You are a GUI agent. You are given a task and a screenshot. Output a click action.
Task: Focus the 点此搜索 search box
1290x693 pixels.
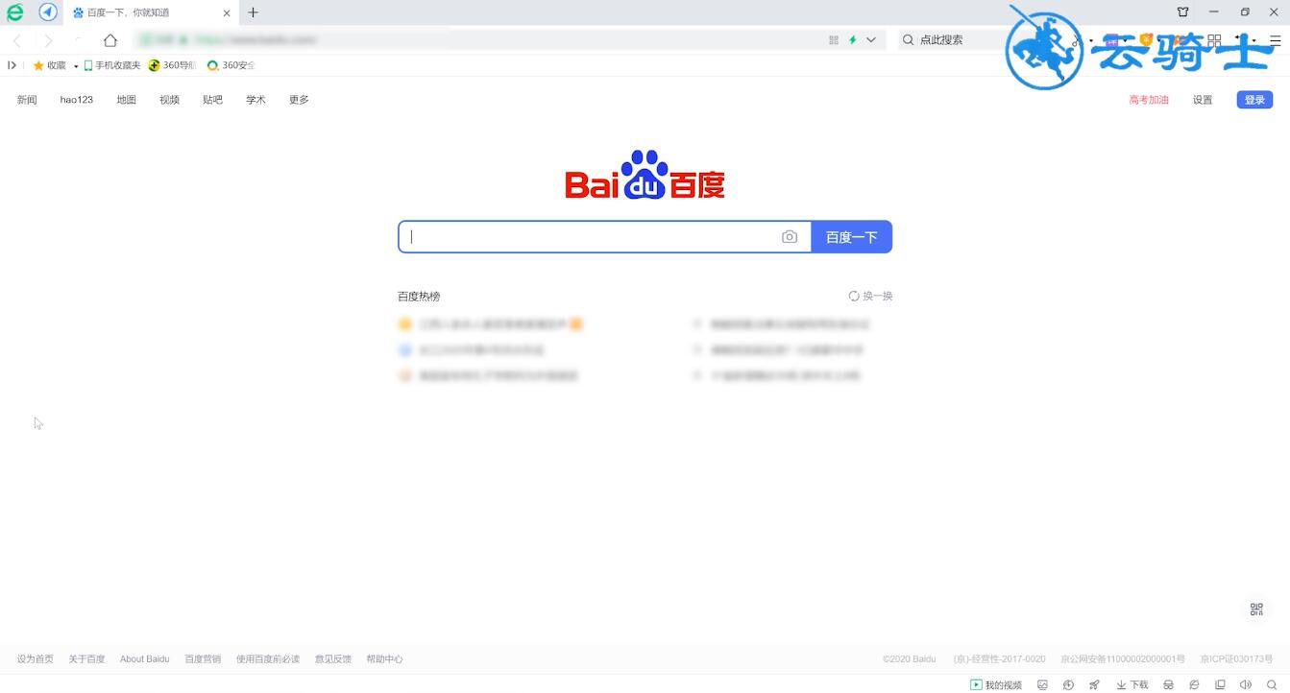[x=941, y=40]
